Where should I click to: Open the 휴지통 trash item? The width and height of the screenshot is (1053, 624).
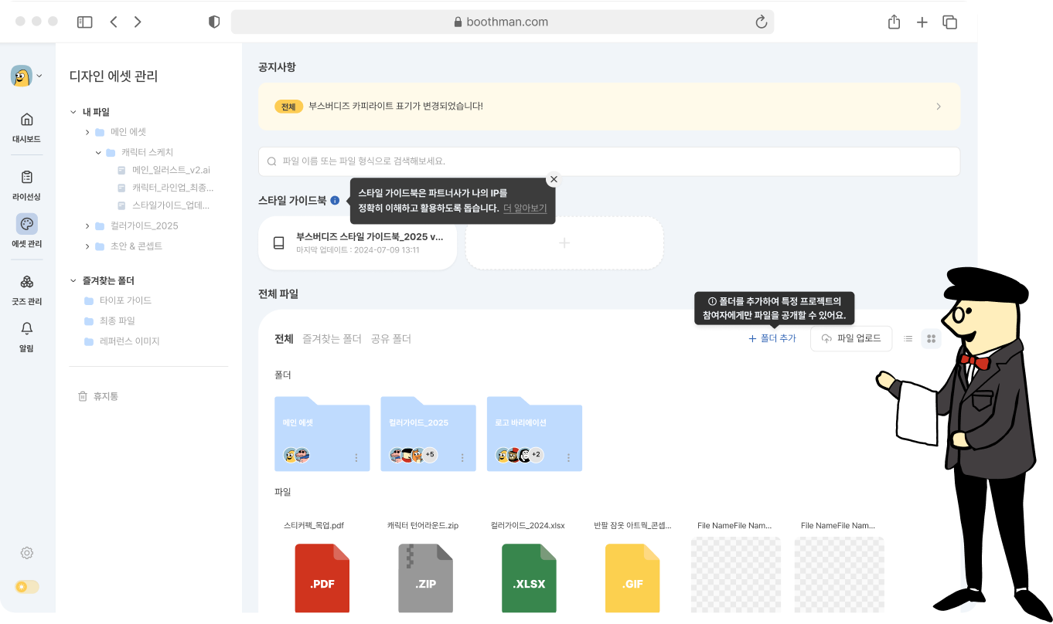98,396
